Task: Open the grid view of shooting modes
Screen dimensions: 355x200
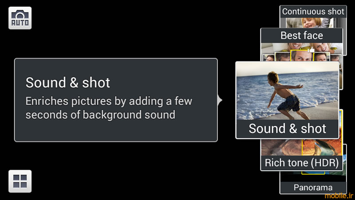Action: [20, 181]
